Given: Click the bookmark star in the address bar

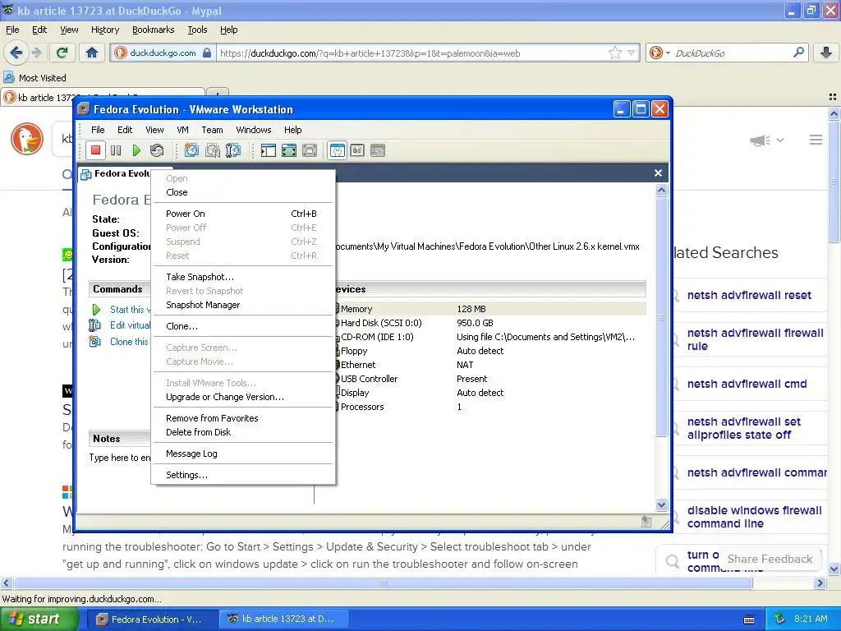Looking at the screenshot, I should point(614,53).
